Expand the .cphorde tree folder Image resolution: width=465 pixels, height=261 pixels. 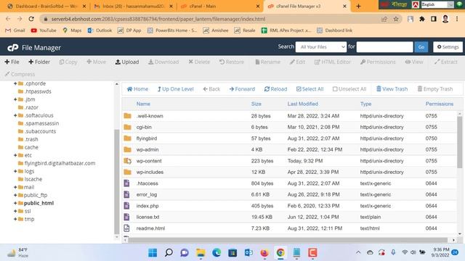coord(15,83)
